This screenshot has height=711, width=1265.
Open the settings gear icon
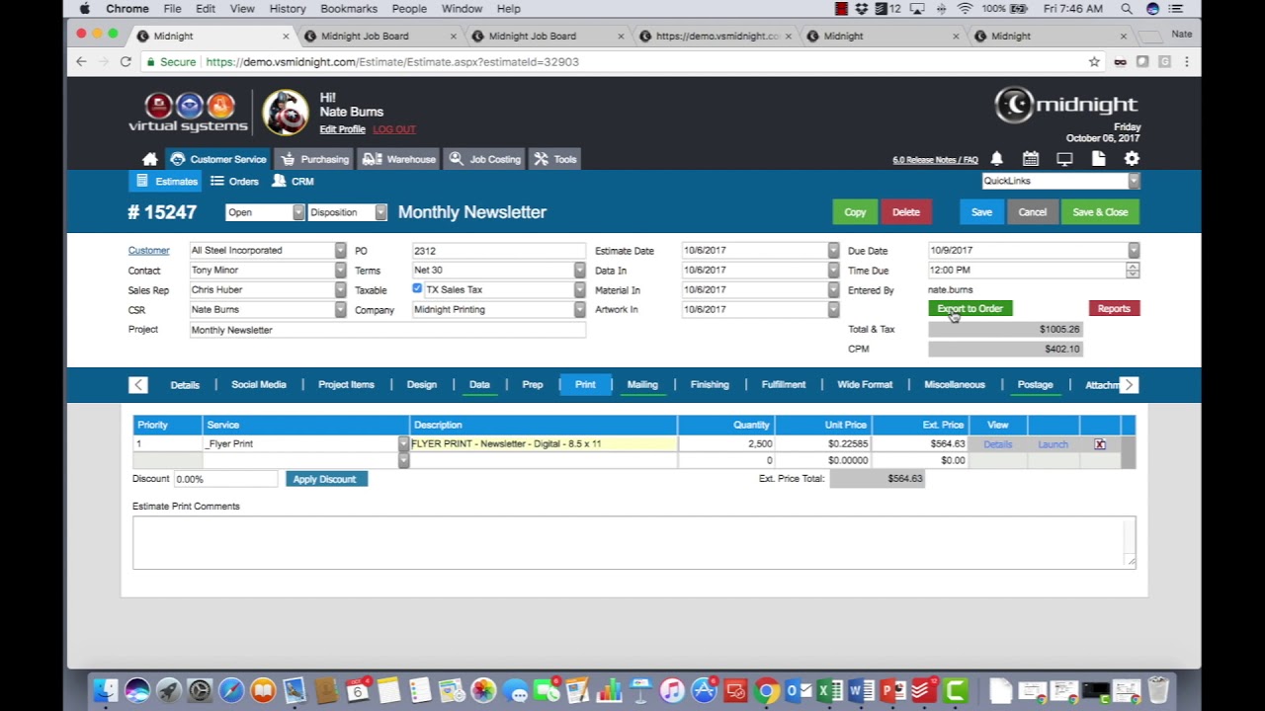coord(1132,159)
